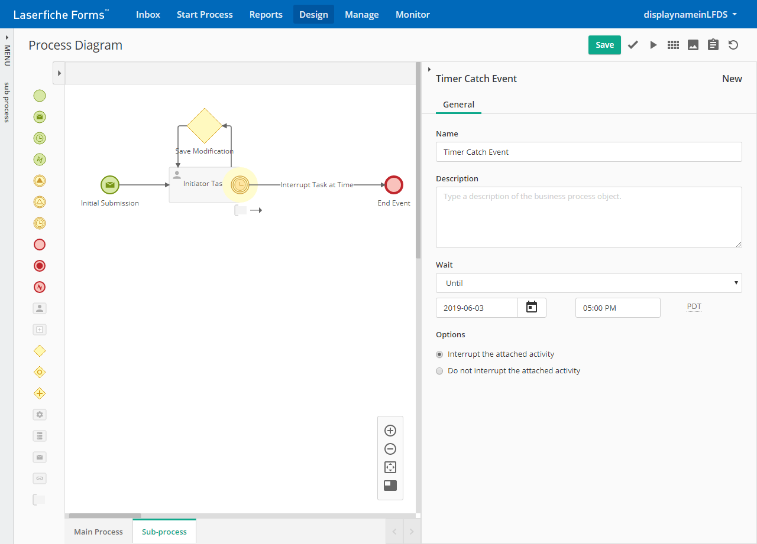Open the calendar date picker icon
Viewport: 757px width, 544px height.
(x=532, y=307)
